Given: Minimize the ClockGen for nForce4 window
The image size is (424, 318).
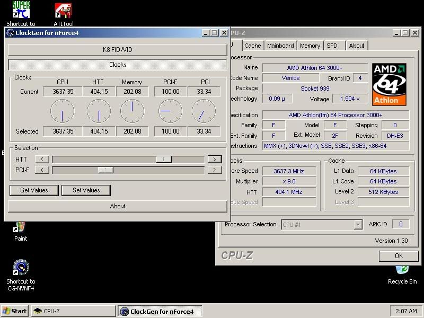Looking at the screenshot, I should [206, 33].
